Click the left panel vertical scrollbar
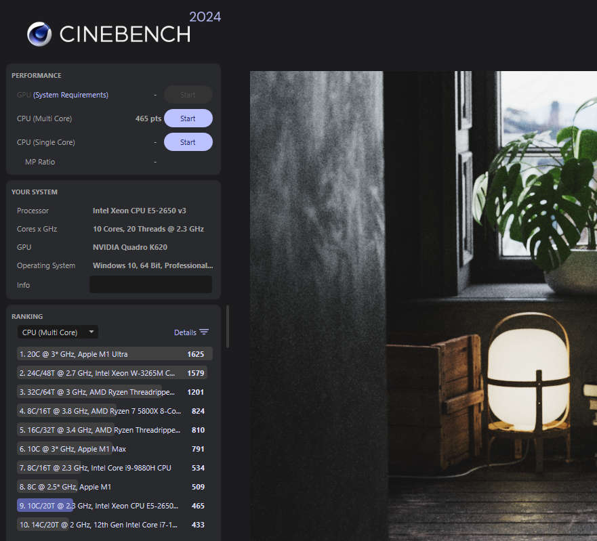This screenshot has height=541, width=597. tap(228, 326)
